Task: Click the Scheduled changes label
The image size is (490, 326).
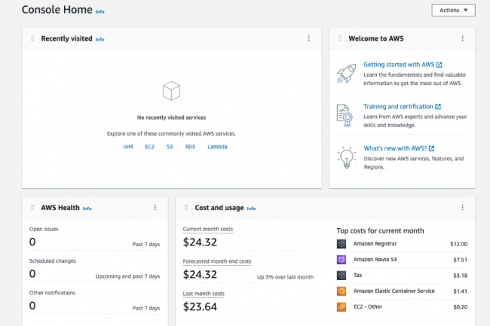Action: point(53,260)
